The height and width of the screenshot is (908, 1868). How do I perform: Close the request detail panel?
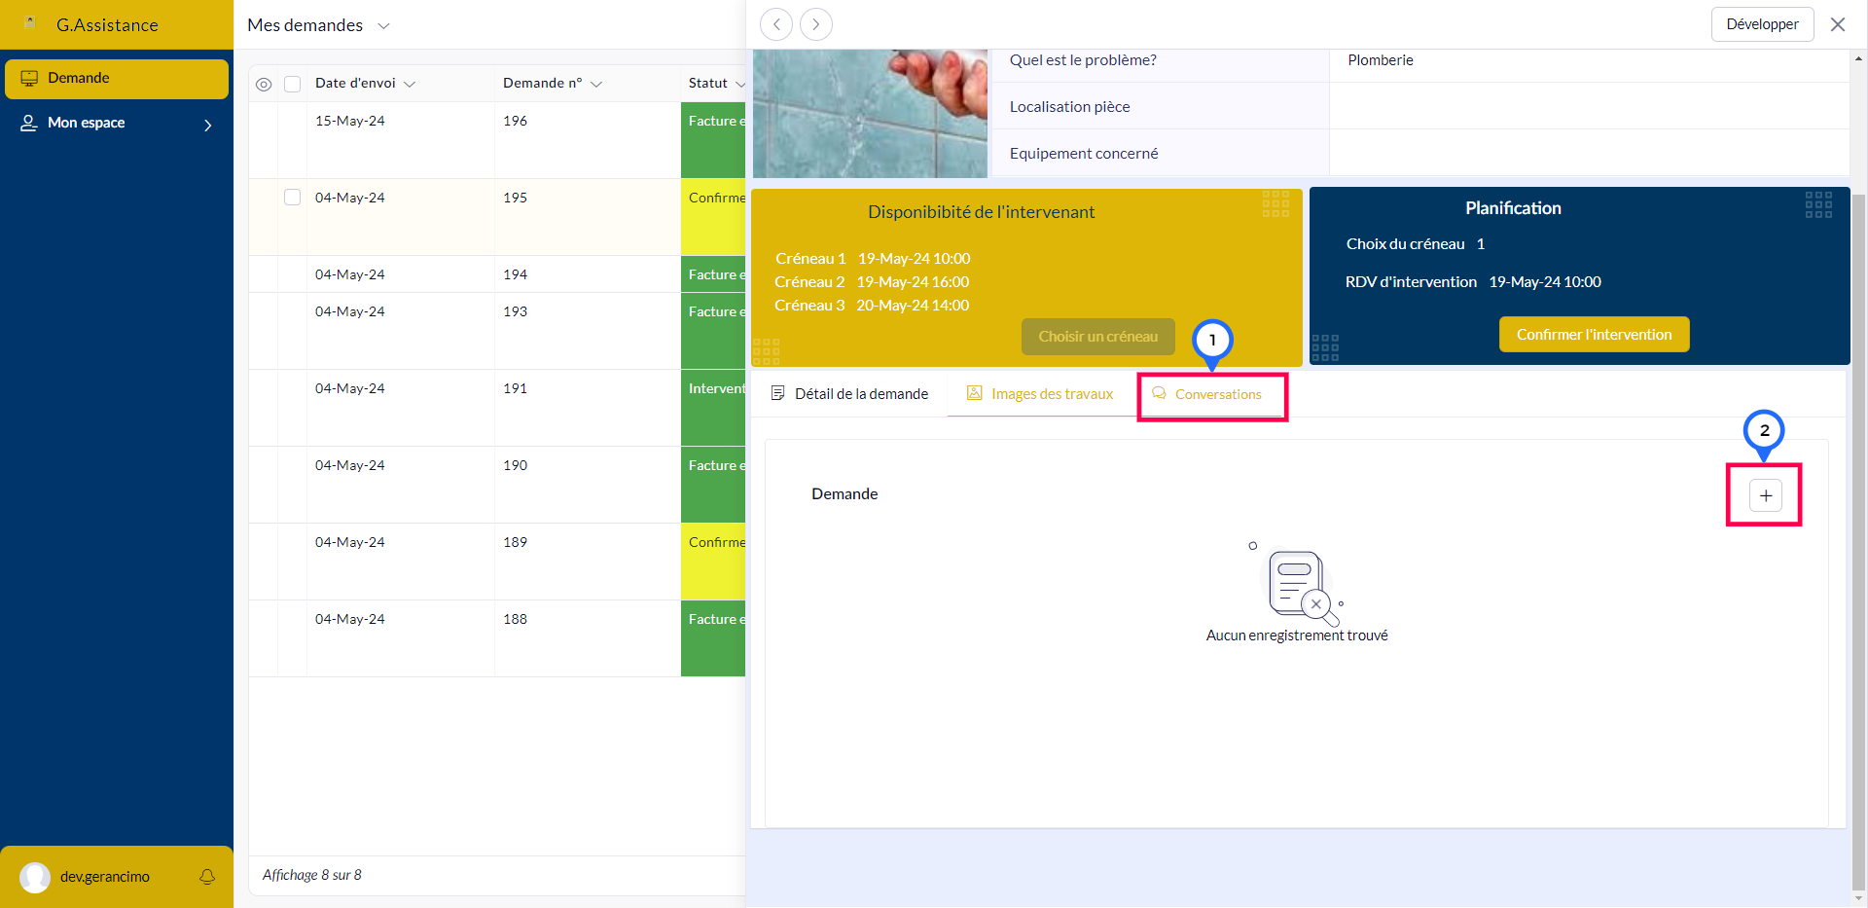point(1837,24)
